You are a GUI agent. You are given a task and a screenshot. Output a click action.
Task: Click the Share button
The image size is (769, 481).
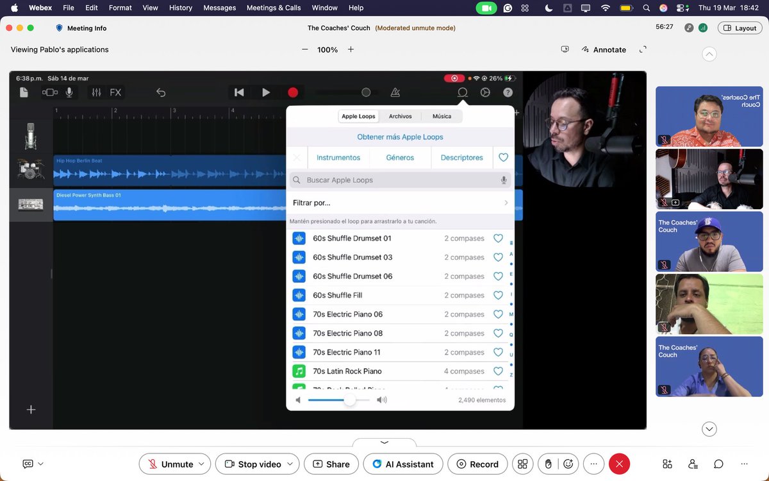pos(331,464)
